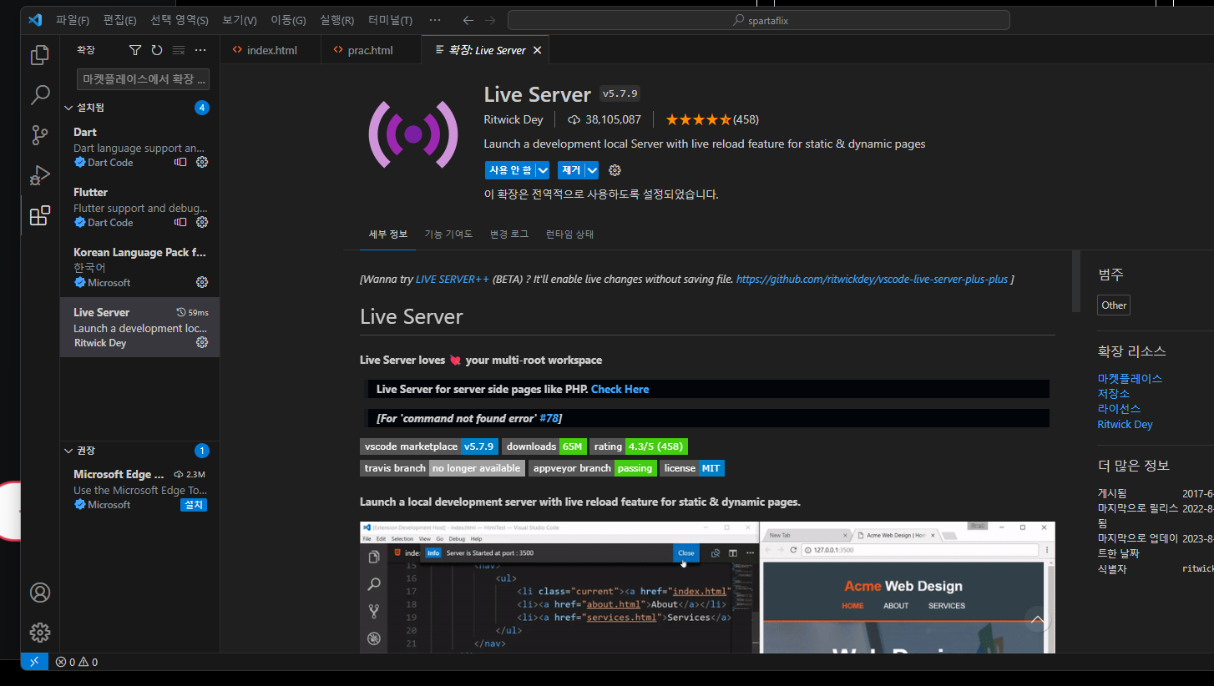Open the #78 issue link
Screen dimensions: 1214x686
pyautogui.click(x=550, y=418)
